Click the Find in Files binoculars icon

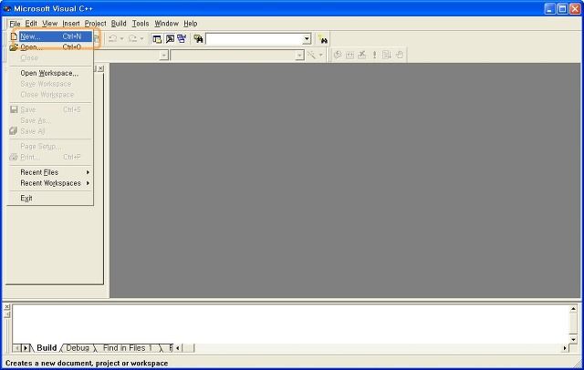pyautogui.click(x=198, y=38)
